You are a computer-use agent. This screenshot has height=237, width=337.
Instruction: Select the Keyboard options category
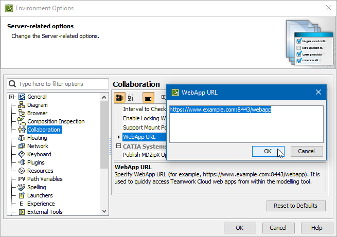[39, 154]
